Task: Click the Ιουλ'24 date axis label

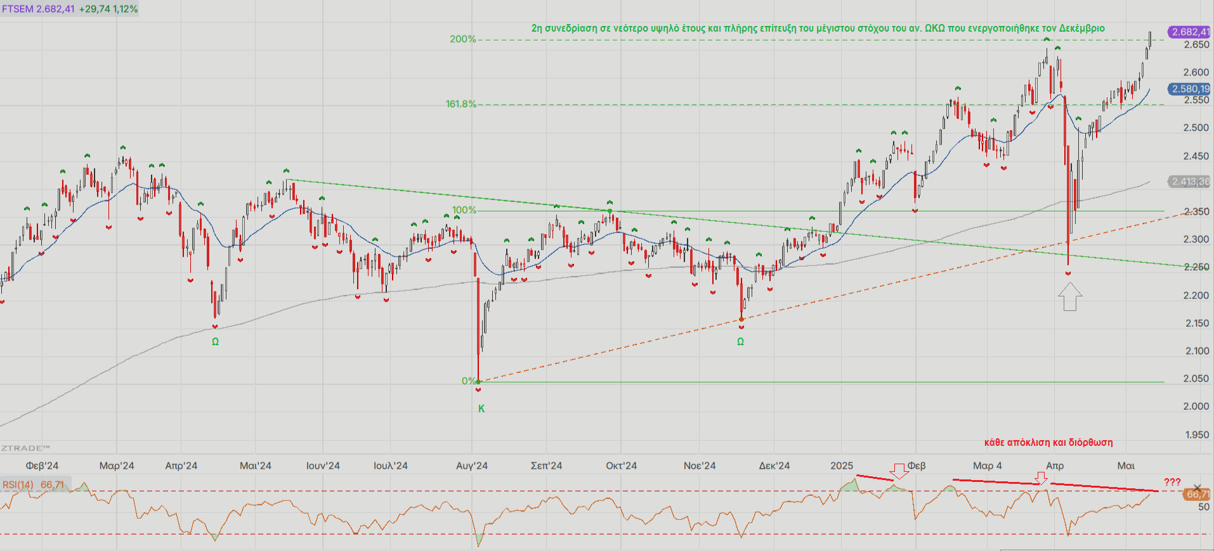Action: pos(391,465)
